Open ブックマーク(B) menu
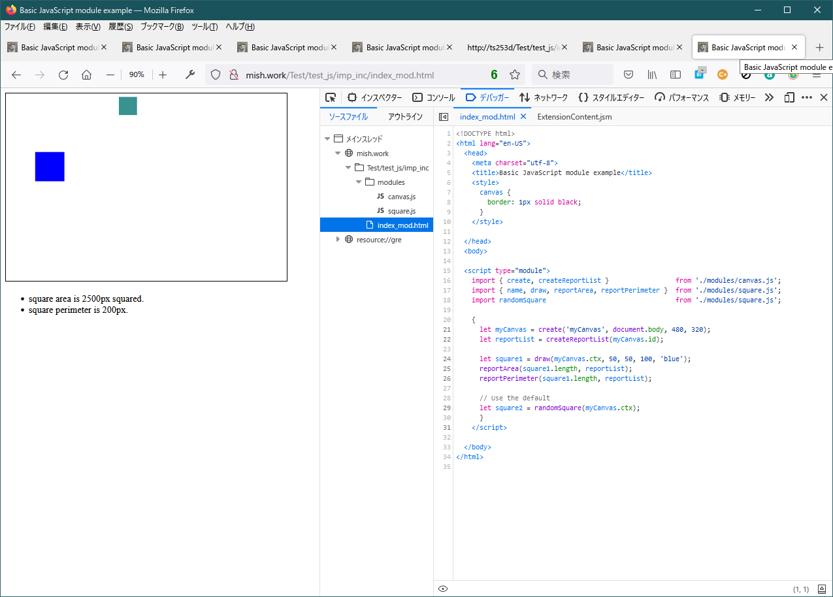Screen dimensions: 833x597 [x=162, y=27]
